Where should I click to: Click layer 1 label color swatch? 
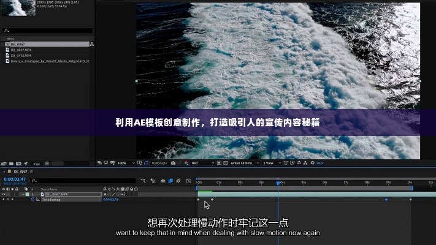pyautogui.click(x=27, y=194)
